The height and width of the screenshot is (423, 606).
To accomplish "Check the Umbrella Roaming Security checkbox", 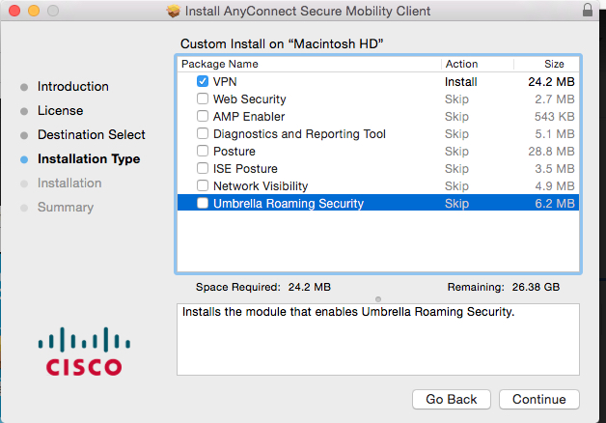I will click(x=203, y=203).
